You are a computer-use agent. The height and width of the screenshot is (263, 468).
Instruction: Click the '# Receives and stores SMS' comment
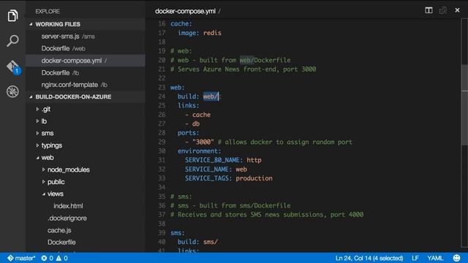(x=267, y=215)
